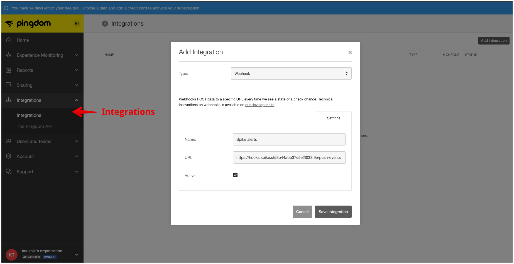
Task: Expand the Sharing menu chevron
Action: [x=77, y=85]
